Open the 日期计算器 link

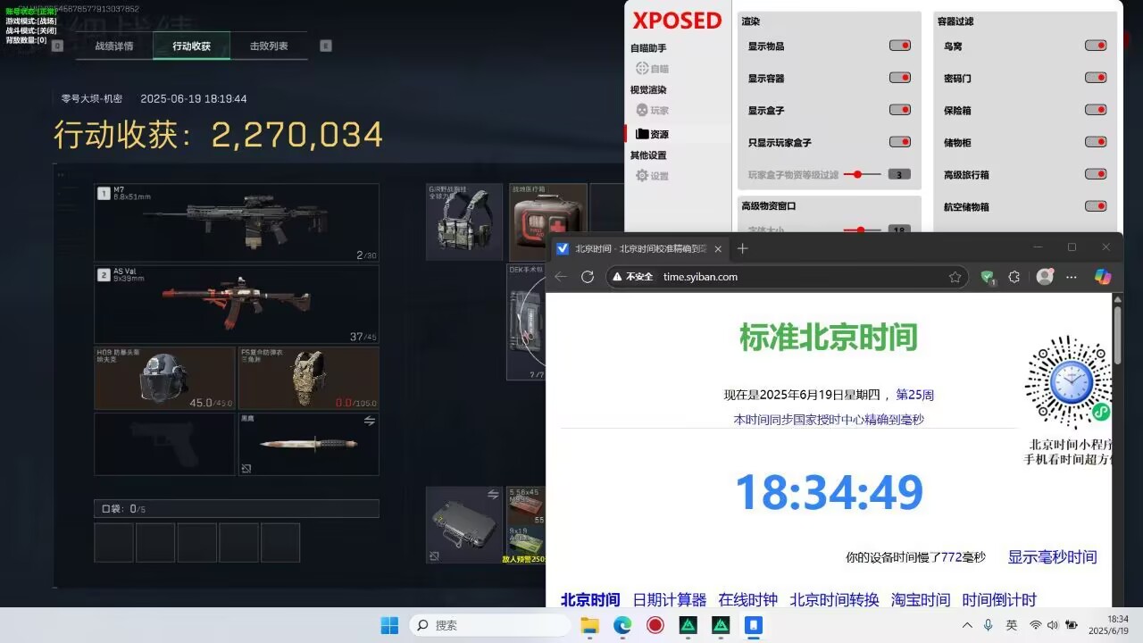(x=669, y=600)
